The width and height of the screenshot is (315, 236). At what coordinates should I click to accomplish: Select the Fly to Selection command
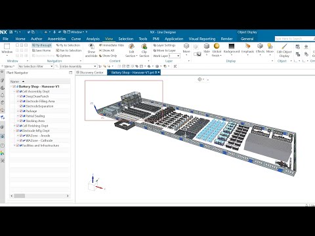tap(68, 45)
